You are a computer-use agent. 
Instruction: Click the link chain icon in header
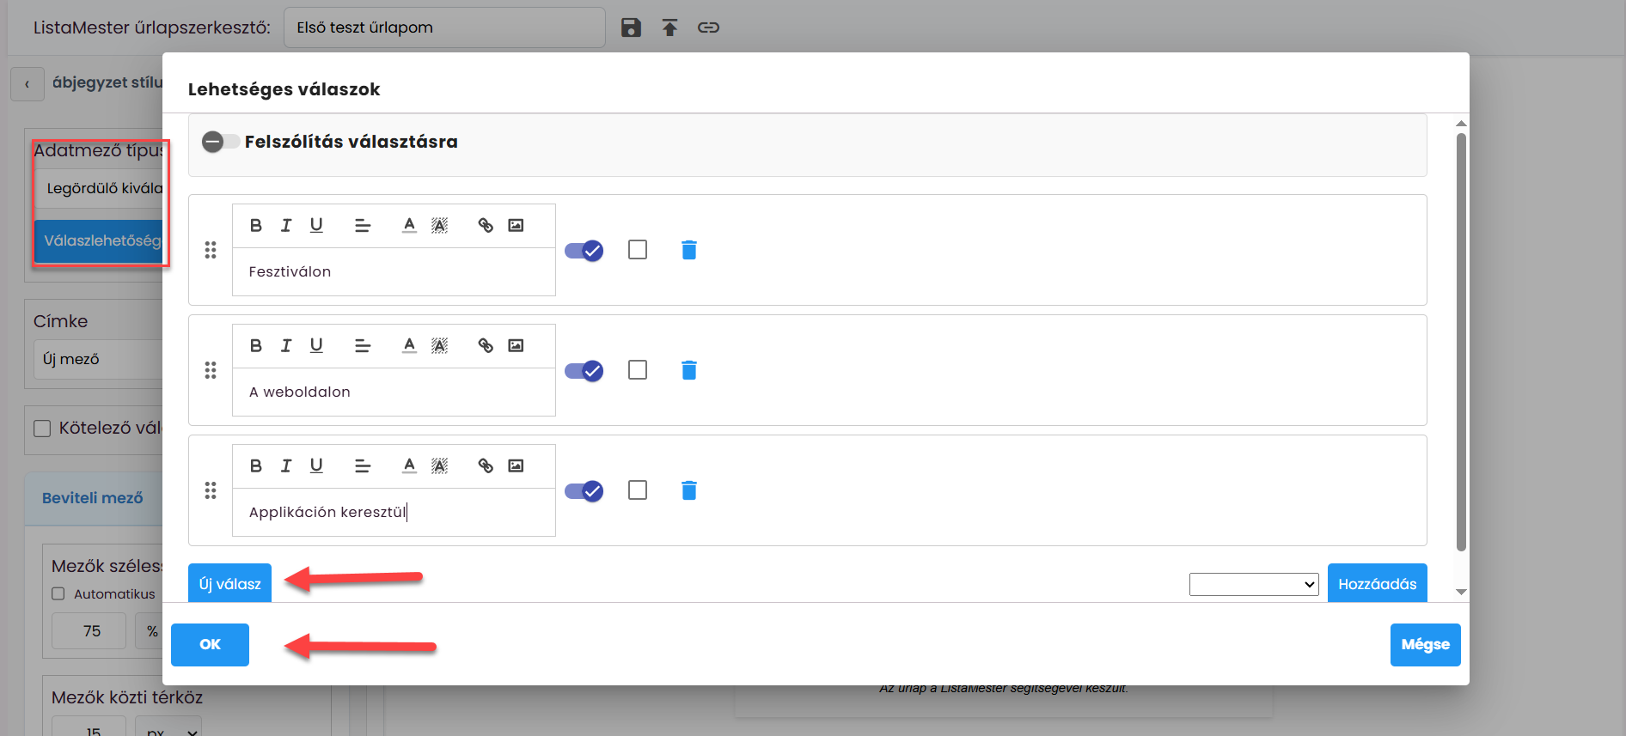pyautogui.click(x=708, y=27)
